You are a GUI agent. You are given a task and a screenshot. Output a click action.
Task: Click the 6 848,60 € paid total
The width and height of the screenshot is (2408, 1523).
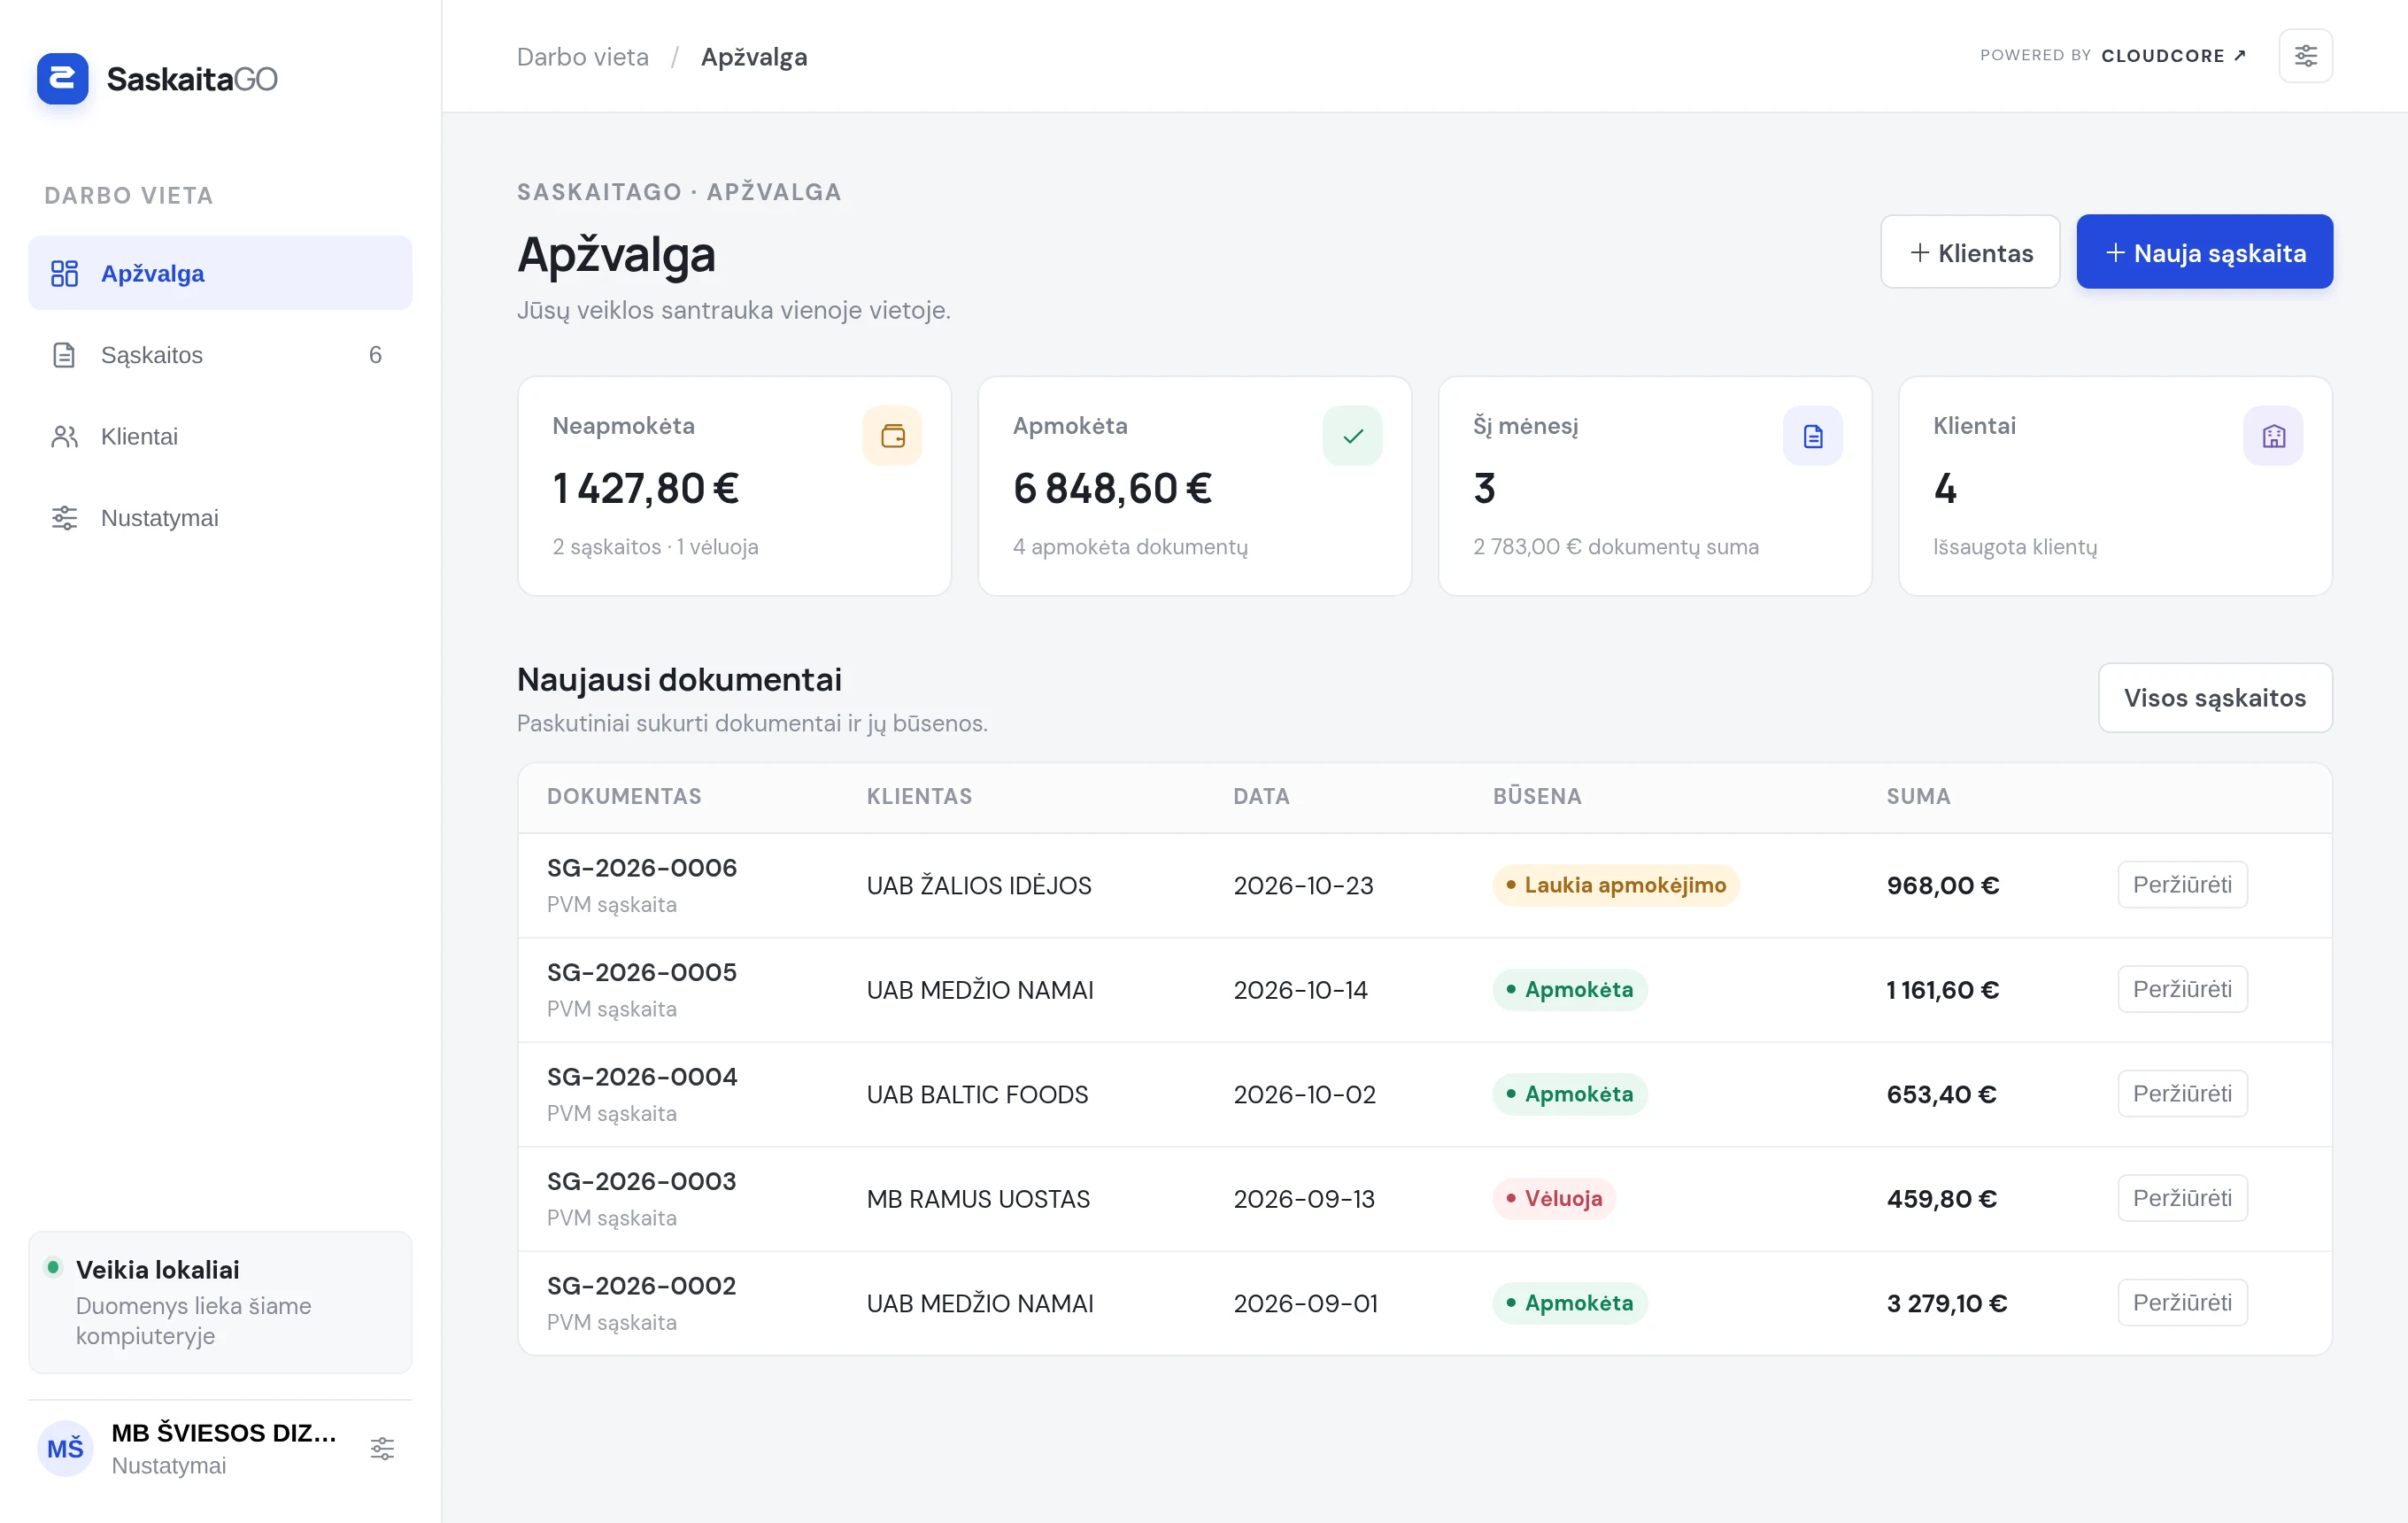coord(1112,488)
